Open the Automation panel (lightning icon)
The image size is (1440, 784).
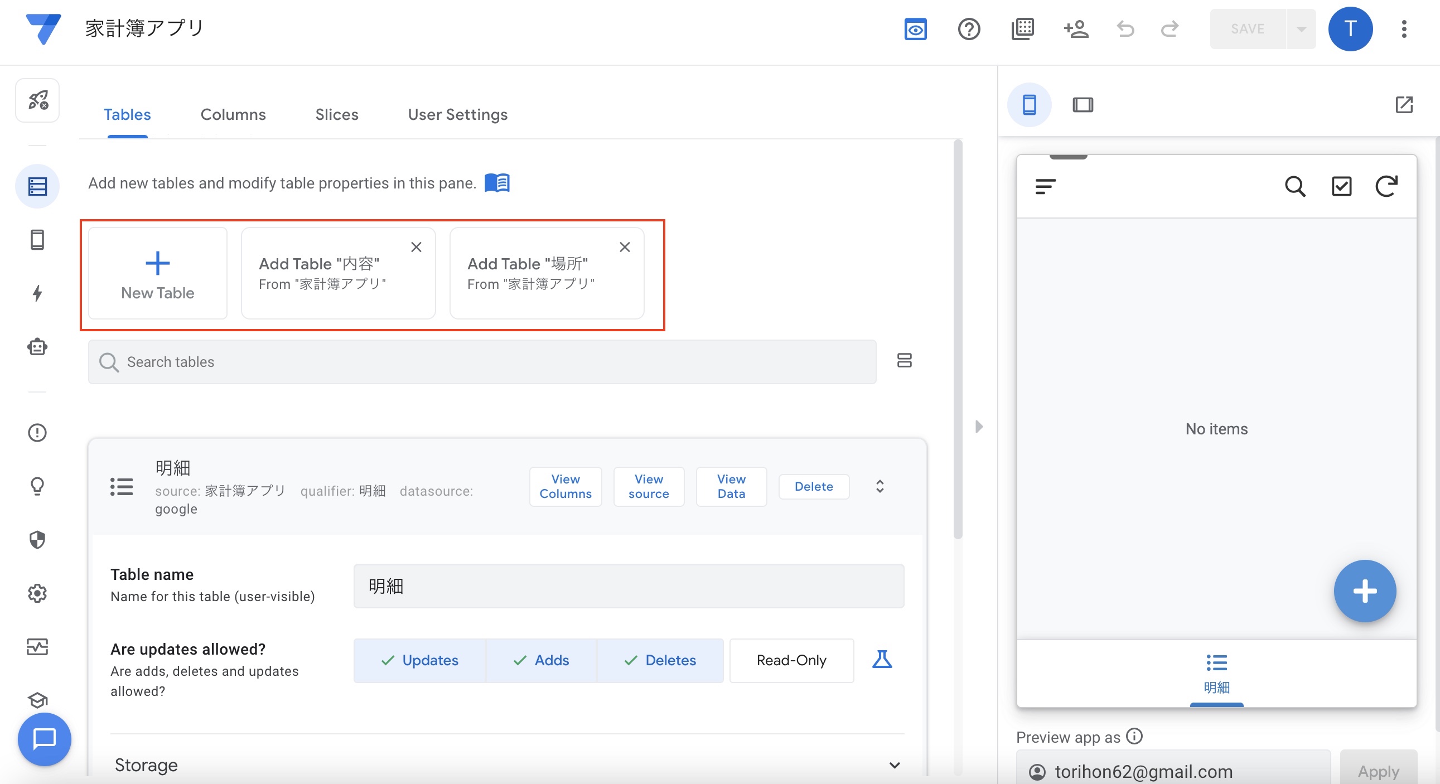(37, 293)
